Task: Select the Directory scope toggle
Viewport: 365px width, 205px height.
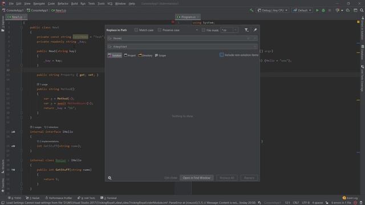Action: (x=145, y=55)
